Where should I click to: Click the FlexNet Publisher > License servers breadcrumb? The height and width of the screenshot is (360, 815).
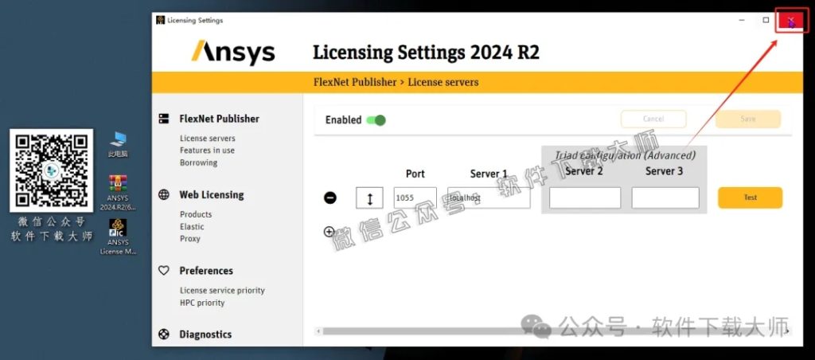pos(396,82)
